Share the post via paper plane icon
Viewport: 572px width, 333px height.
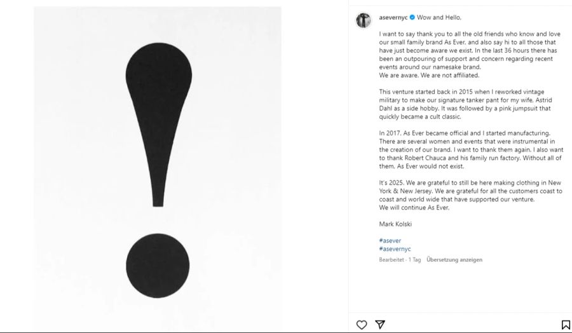[x=380, y=325]
